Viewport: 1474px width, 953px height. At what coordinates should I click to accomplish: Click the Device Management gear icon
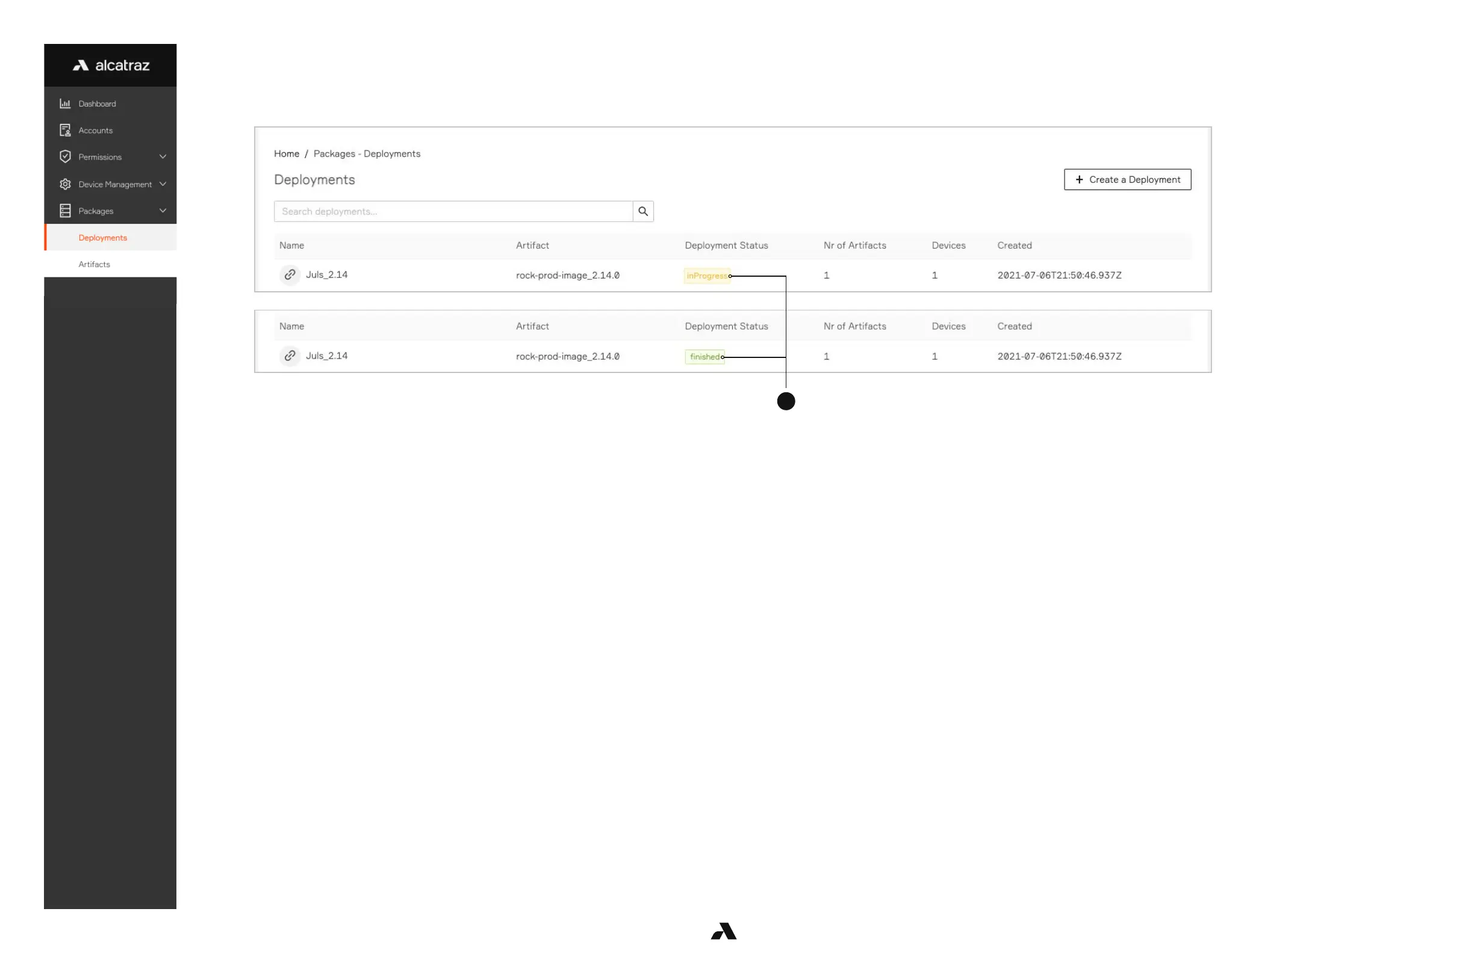(x=65, y=184)
